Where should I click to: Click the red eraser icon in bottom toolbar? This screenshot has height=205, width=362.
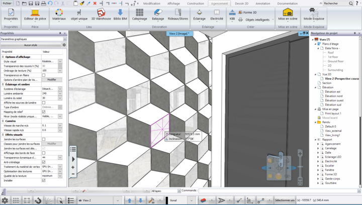pos(203,200)
